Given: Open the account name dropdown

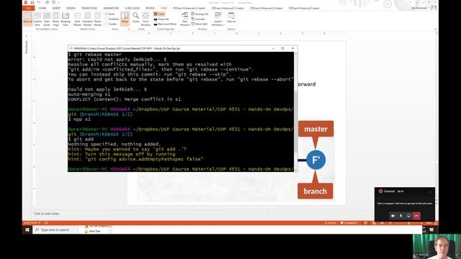Looking at the screenshot, I should (x=420, y=8).
